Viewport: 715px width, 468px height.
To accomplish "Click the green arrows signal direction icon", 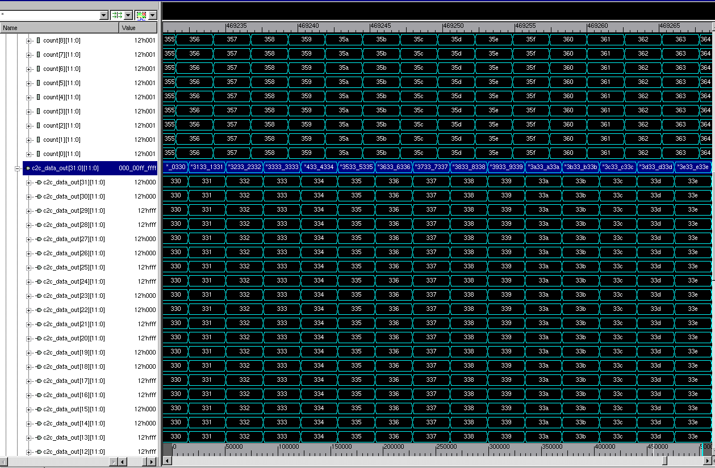I will coord(116,15).
